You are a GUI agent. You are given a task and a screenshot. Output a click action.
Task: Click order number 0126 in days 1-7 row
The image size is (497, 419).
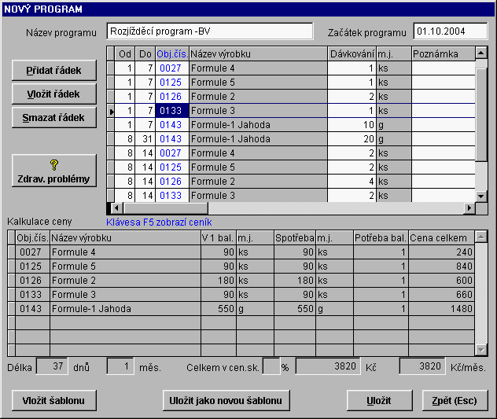point(172,97)
